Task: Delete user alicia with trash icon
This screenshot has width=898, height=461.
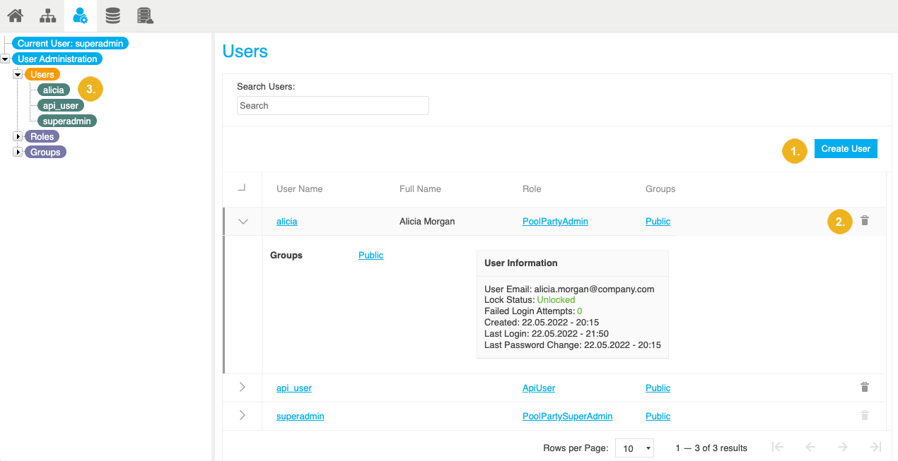Action: (x=864, y=221)
